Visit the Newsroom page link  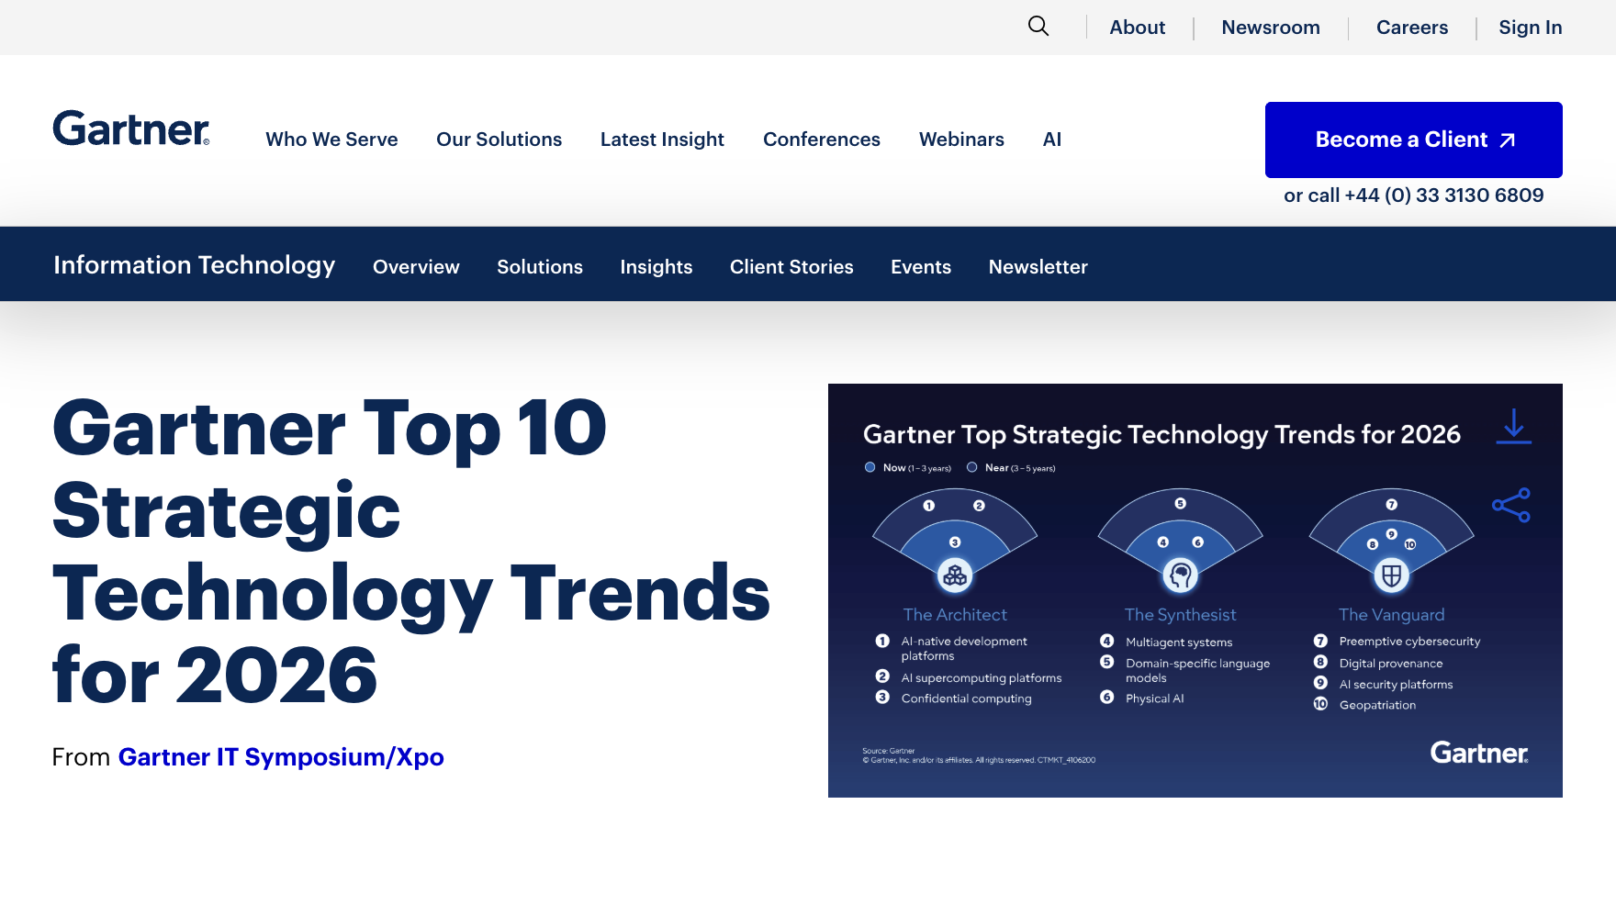[1270, 28]
